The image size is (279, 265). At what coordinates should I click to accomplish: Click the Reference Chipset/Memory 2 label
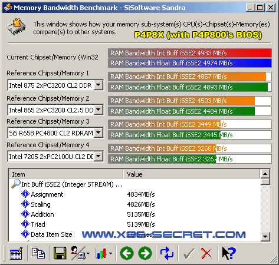coord(48,98)
